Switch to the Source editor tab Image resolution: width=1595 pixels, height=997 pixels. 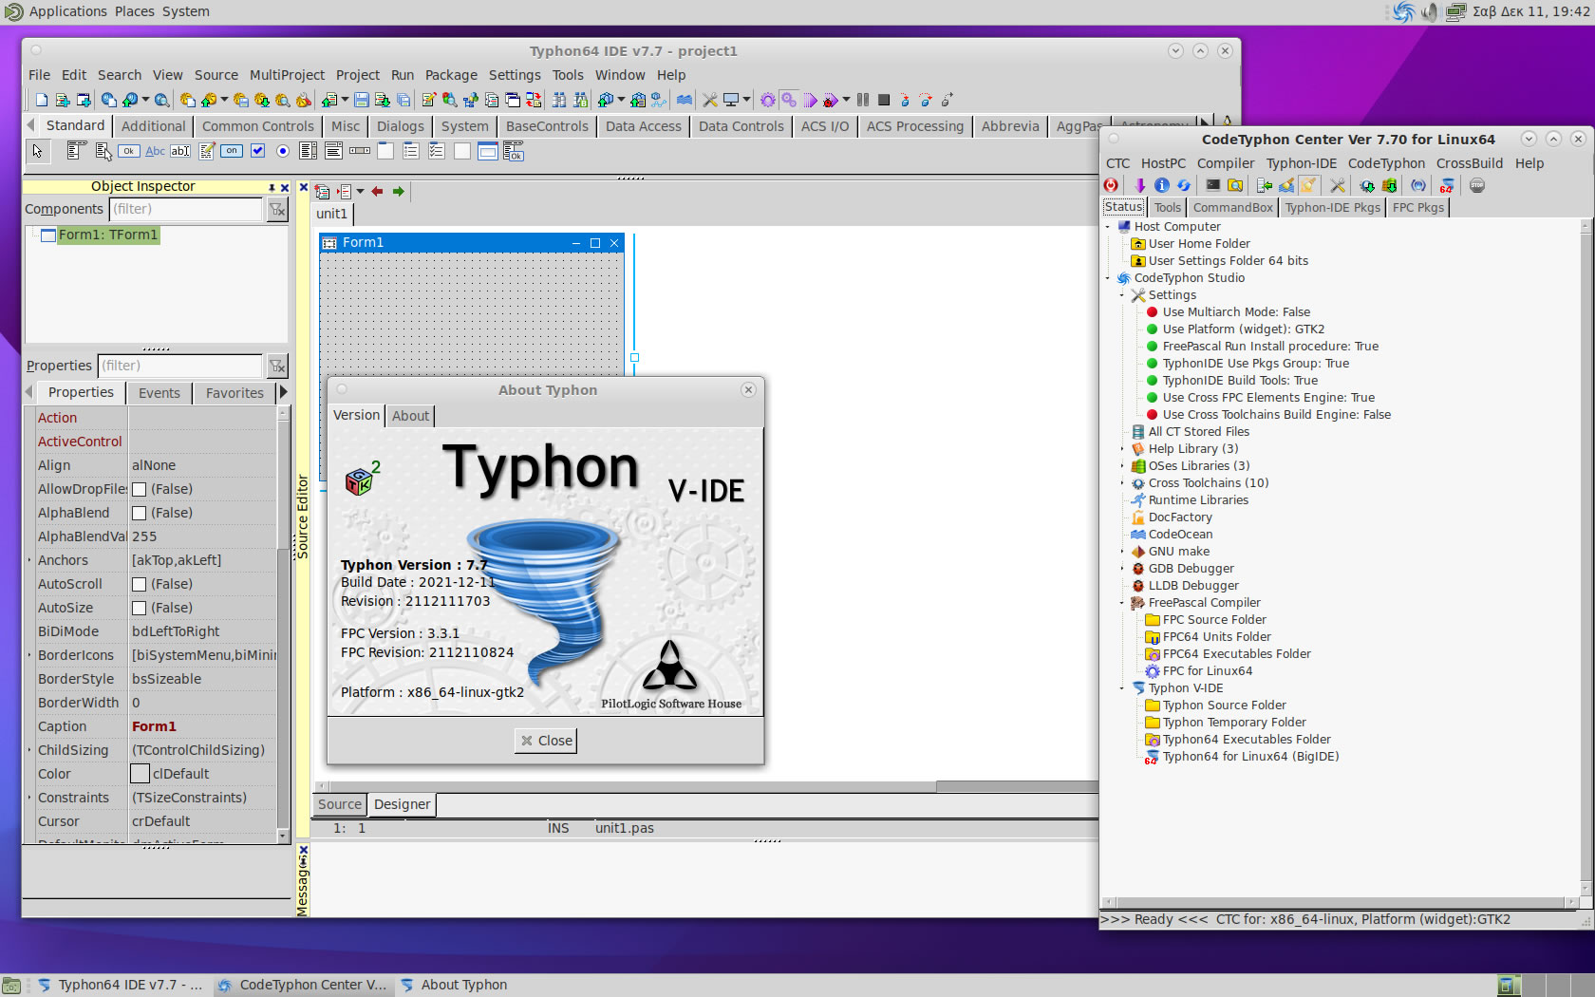click(339, 804)
